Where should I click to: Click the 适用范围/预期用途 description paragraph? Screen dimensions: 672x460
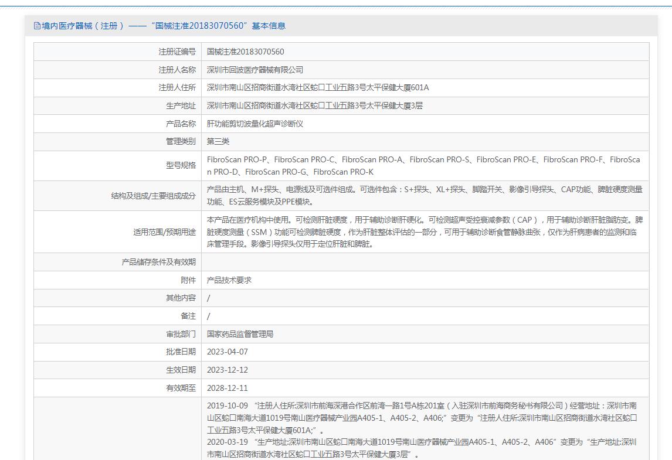point(424,231)
